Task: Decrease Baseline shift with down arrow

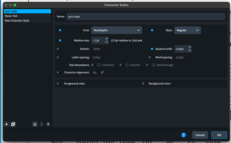Action: pos(190,50)
